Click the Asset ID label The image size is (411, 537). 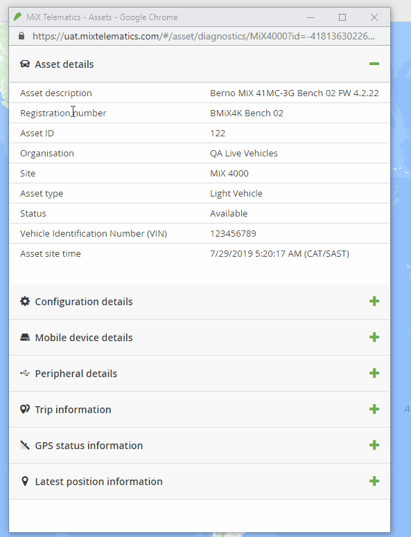(x=37, y=134)
